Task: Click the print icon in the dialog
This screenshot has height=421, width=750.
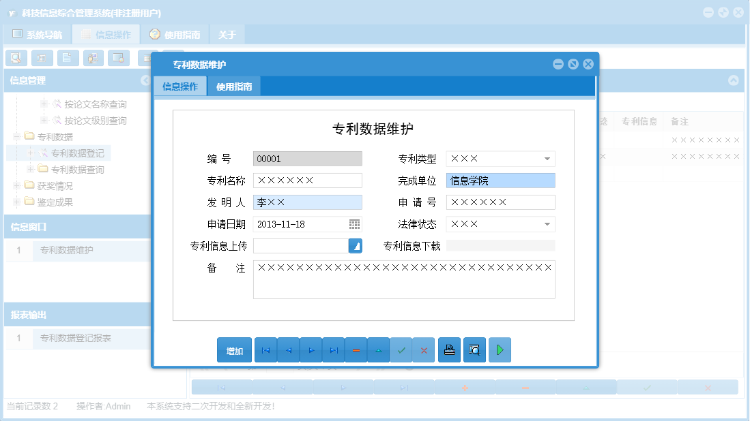Action: coord(449,349)
